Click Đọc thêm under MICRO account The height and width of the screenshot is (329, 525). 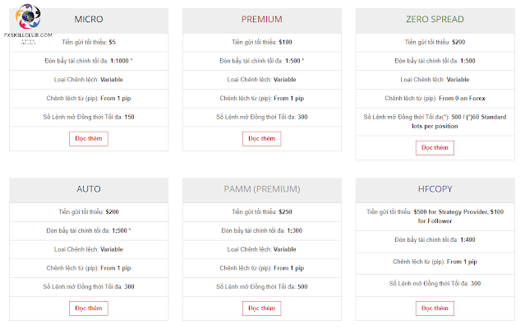89,139
